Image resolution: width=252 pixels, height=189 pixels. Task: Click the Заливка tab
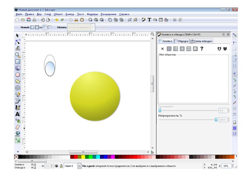tap(166, 41)
